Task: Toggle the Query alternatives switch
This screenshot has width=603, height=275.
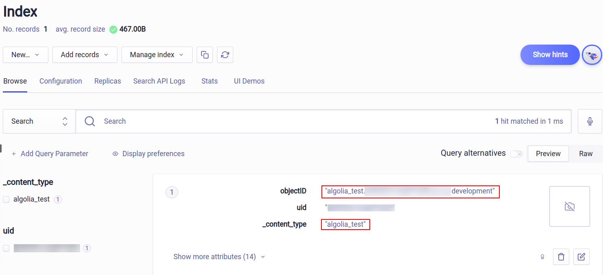Action: coord(516,154)
